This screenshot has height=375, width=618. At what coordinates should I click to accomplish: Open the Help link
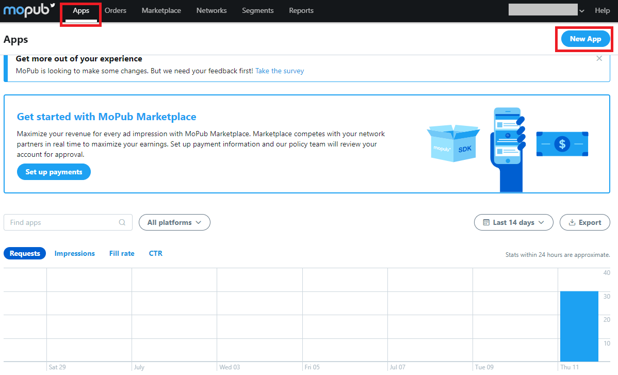[602, 11]
